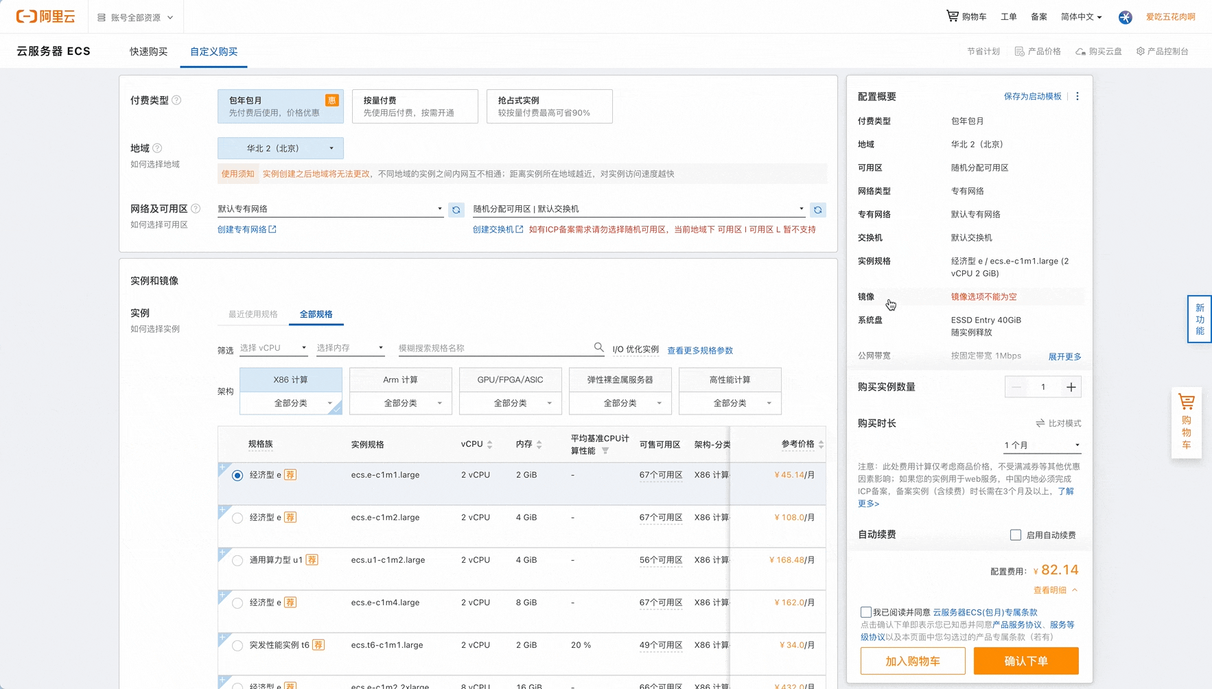
Task: Open the ellipsis menu beside 保存为启动模板
Action: [1077, 96]
